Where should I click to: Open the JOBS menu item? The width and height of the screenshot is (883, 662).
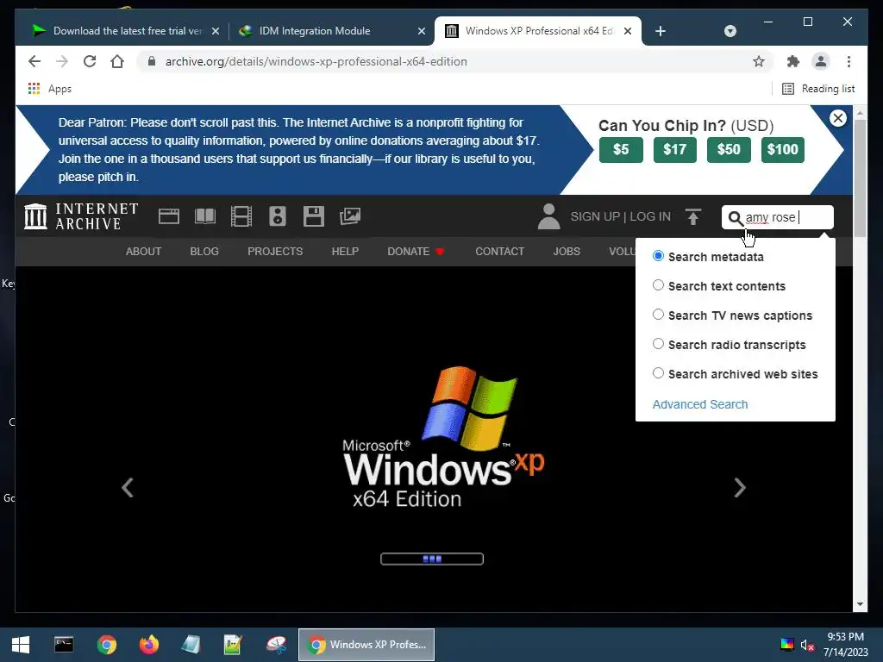(x=567, y=251)
